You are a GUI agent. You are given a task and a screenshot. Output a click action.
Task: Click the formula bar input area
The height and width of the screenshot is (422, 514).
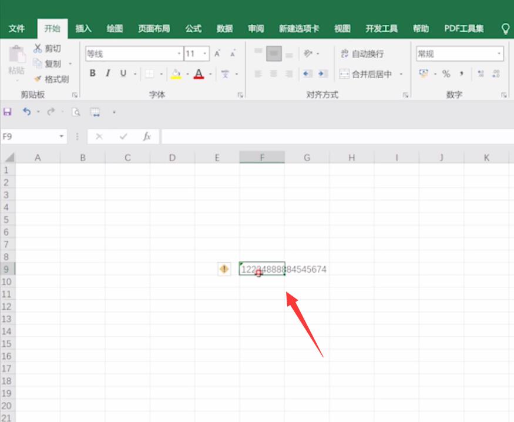pos(338,136)
